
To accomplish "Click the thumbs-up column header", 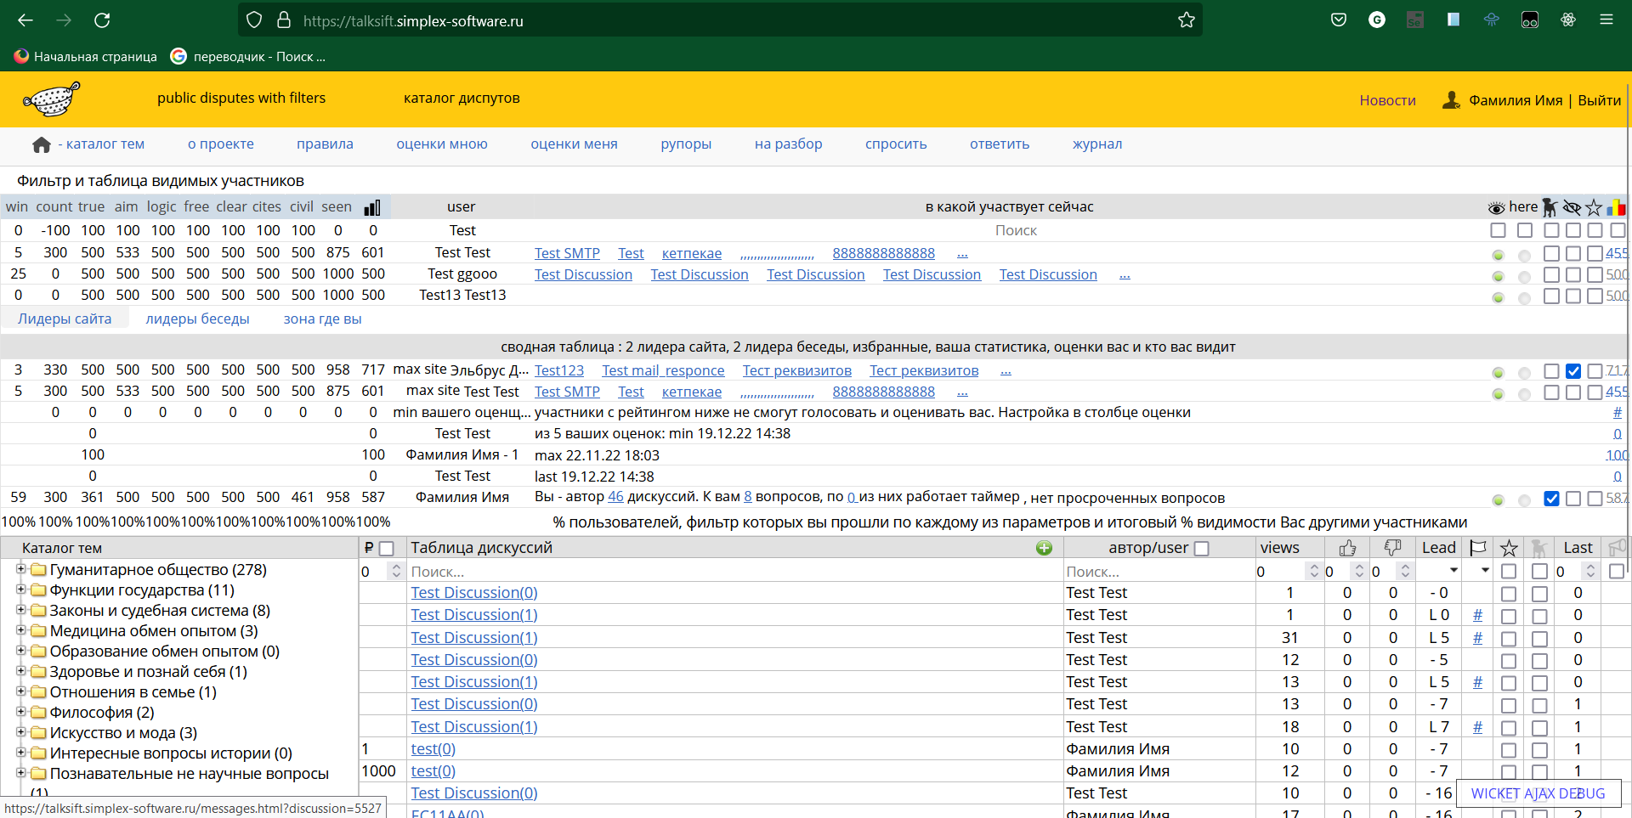I will 1347,548.
